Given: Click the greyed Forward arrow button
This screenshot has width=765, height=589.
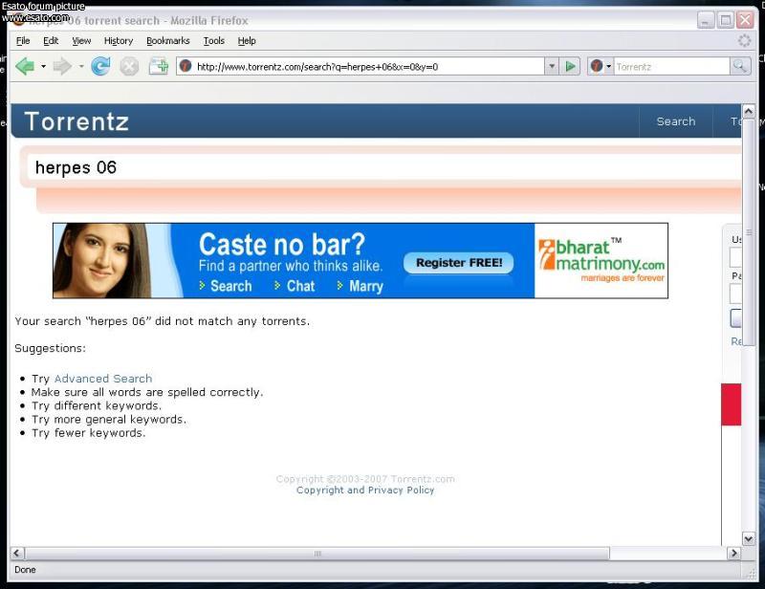Looking at the screenshot, I should point(62,66).
